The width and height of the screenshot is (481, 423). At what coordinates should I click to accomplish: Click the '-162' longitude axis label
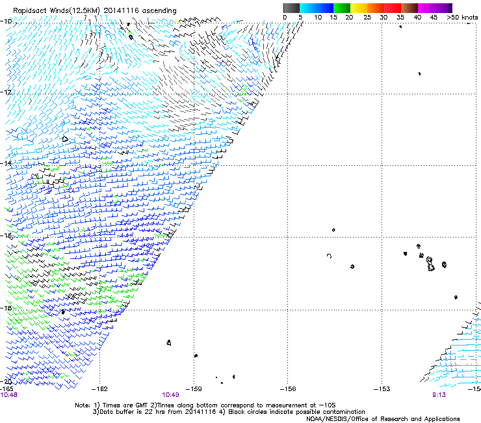coord(99,389)
